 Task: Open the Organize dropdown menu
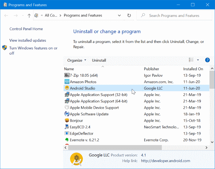pyautogui.click(x=77, y=60)
